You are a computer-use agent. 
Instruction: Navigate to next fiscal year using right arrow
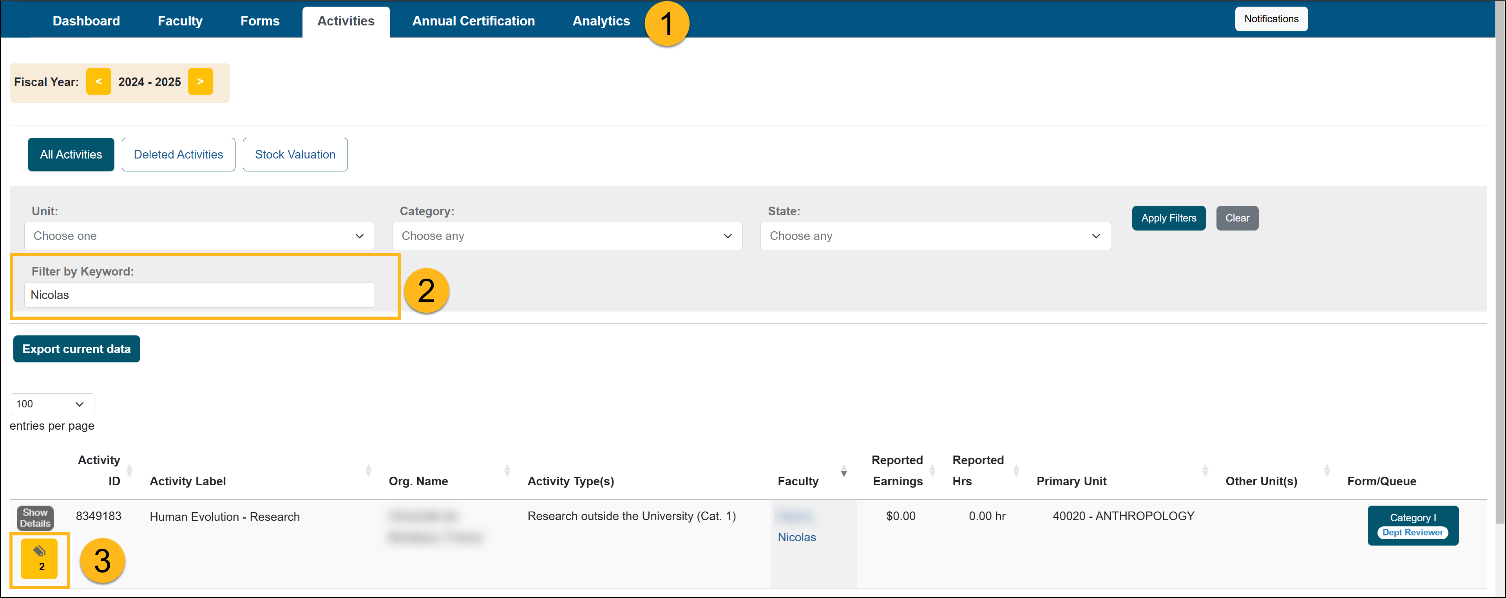click(202, 81)
